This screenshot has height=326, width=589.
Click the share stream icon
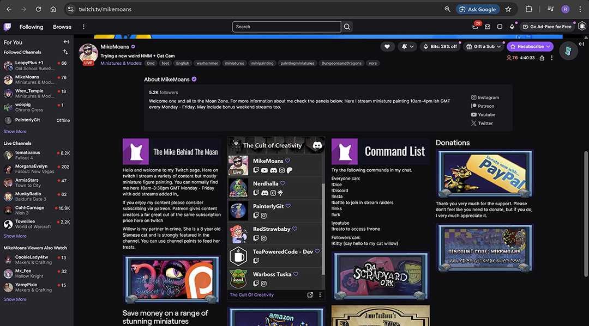click(542, 58)
